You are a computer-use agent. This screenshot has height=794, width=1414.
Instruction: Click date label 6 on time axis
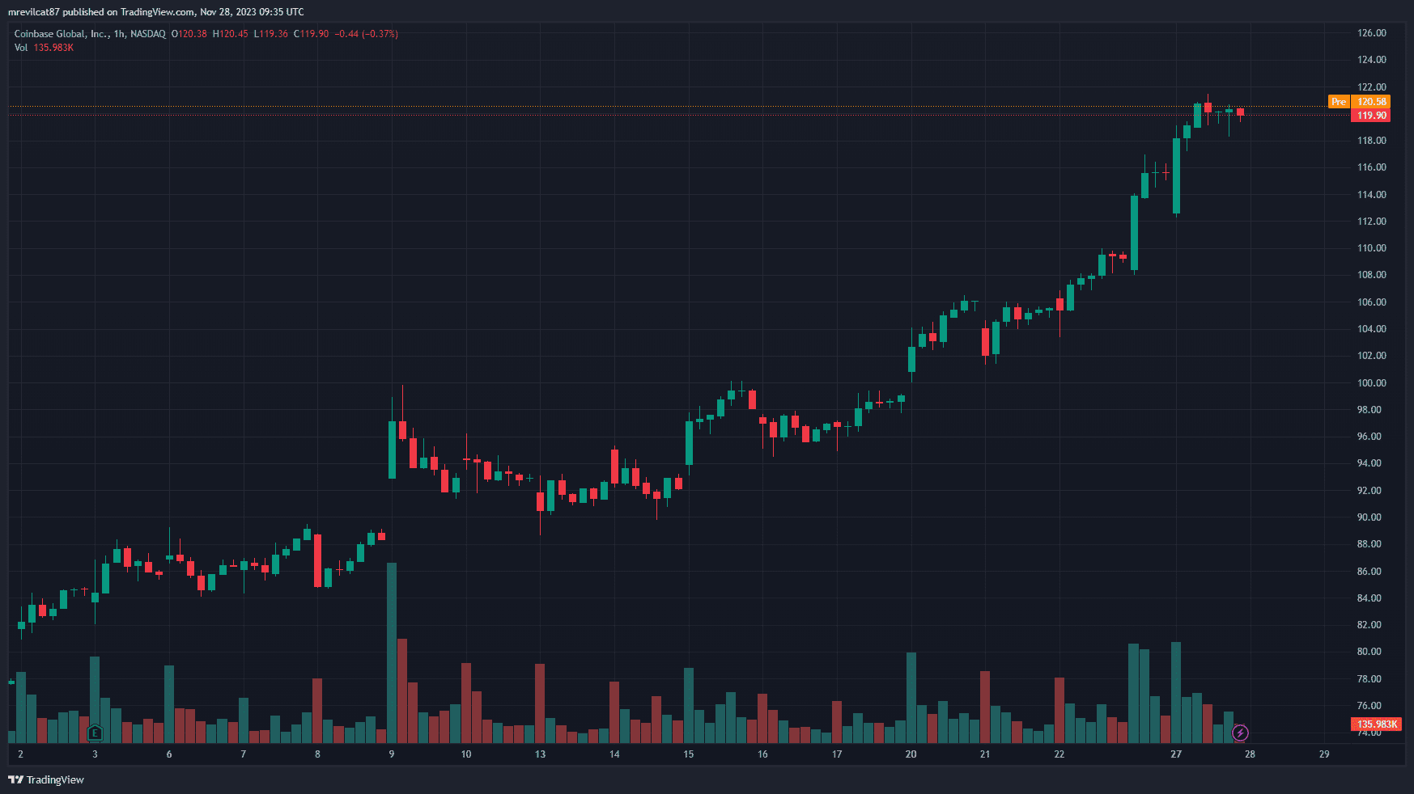(x=169, y=754)
